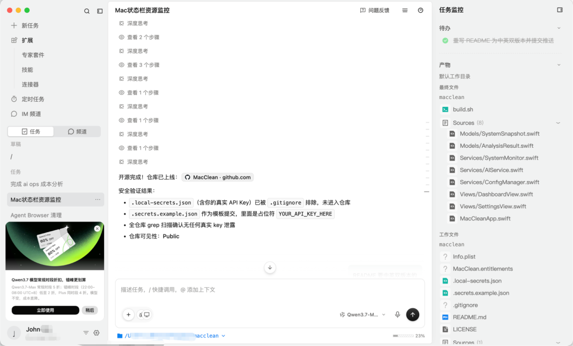Start voice input with microphone icon
The image size is (573, 346).
click(x=397, y=315)
